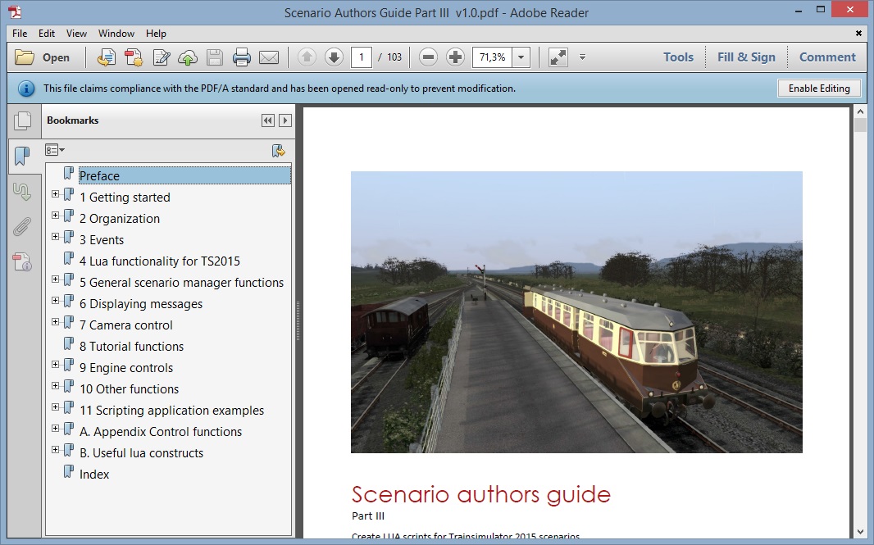
Task: Open the Standards PDF/A panel icon
Action: click(22, 262)
